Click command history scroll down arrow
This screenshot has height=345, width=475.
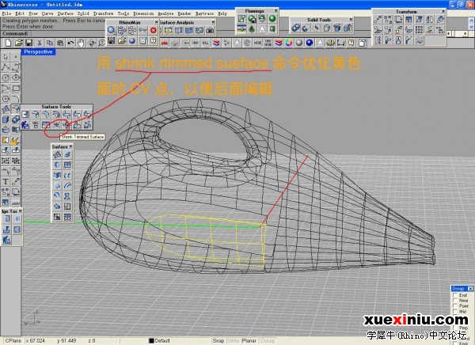pyautogui.click(x=471, y=26)
